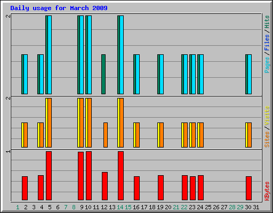This screenshot has width=273, height=213.
Task: Click the x-axis day label "13"
Action: 112,207
